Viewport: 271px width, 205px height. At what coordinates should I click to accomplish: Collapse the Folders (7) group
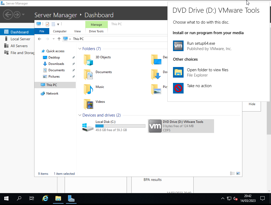click(x=80, y=49)
